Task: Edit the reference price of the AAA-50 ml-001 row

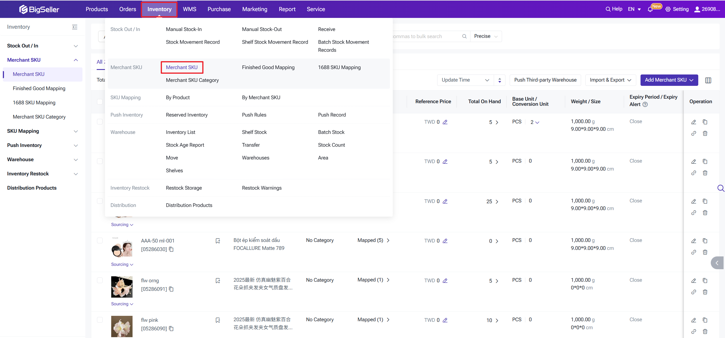Action: [445, 241]
